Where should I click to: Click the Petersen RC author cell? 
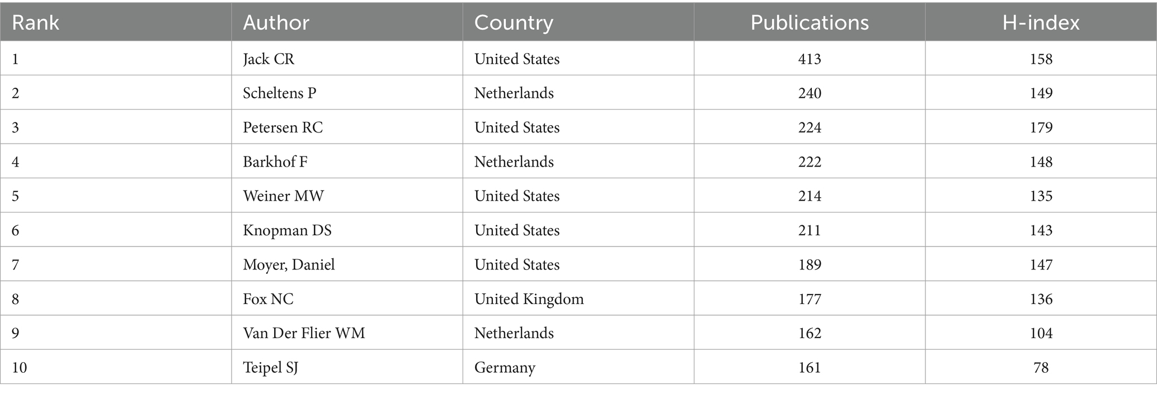tap(283, 127)
